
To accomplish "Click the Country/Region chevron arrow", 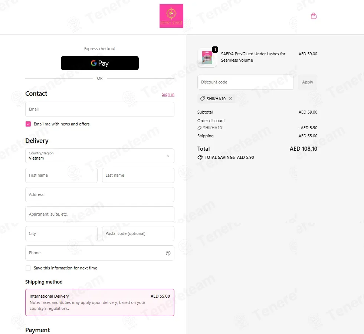I will pyautogui.click(x=168, y=156).
